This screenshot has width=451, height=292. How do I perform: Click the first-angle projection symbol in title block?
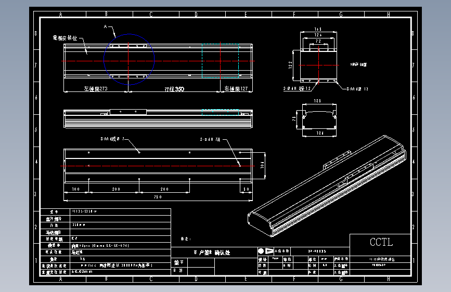coord(265,251)
